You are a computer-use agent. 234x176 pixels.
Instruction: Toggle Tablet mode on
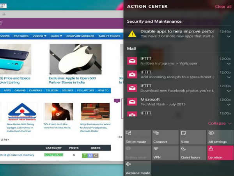tap(138, 137)
